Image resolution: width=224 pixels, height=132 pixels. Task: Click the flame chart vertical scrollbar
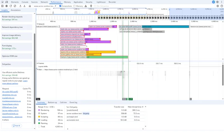(x=223, y=75)
